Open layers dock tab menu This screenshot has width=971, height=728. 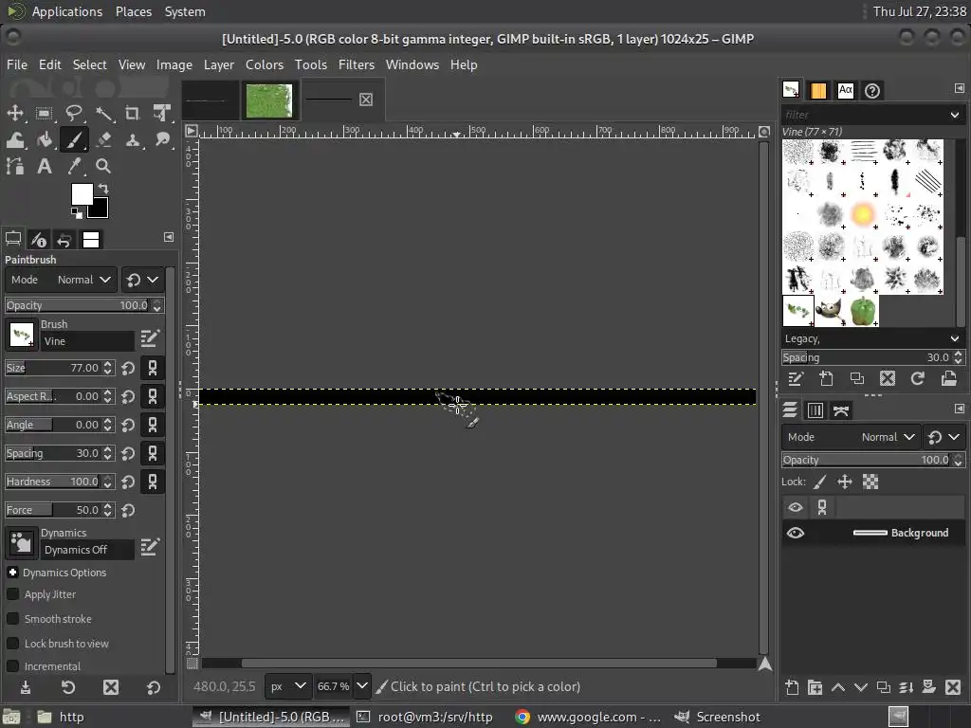coord(960,409)
